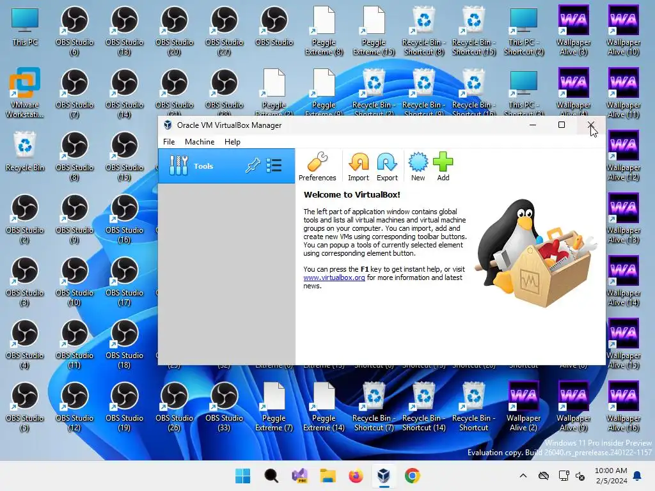Select OBS Studio (13) shortcut
Image resolution: width=655 pixels, height=491 pixels.
[x=124, y=31]
